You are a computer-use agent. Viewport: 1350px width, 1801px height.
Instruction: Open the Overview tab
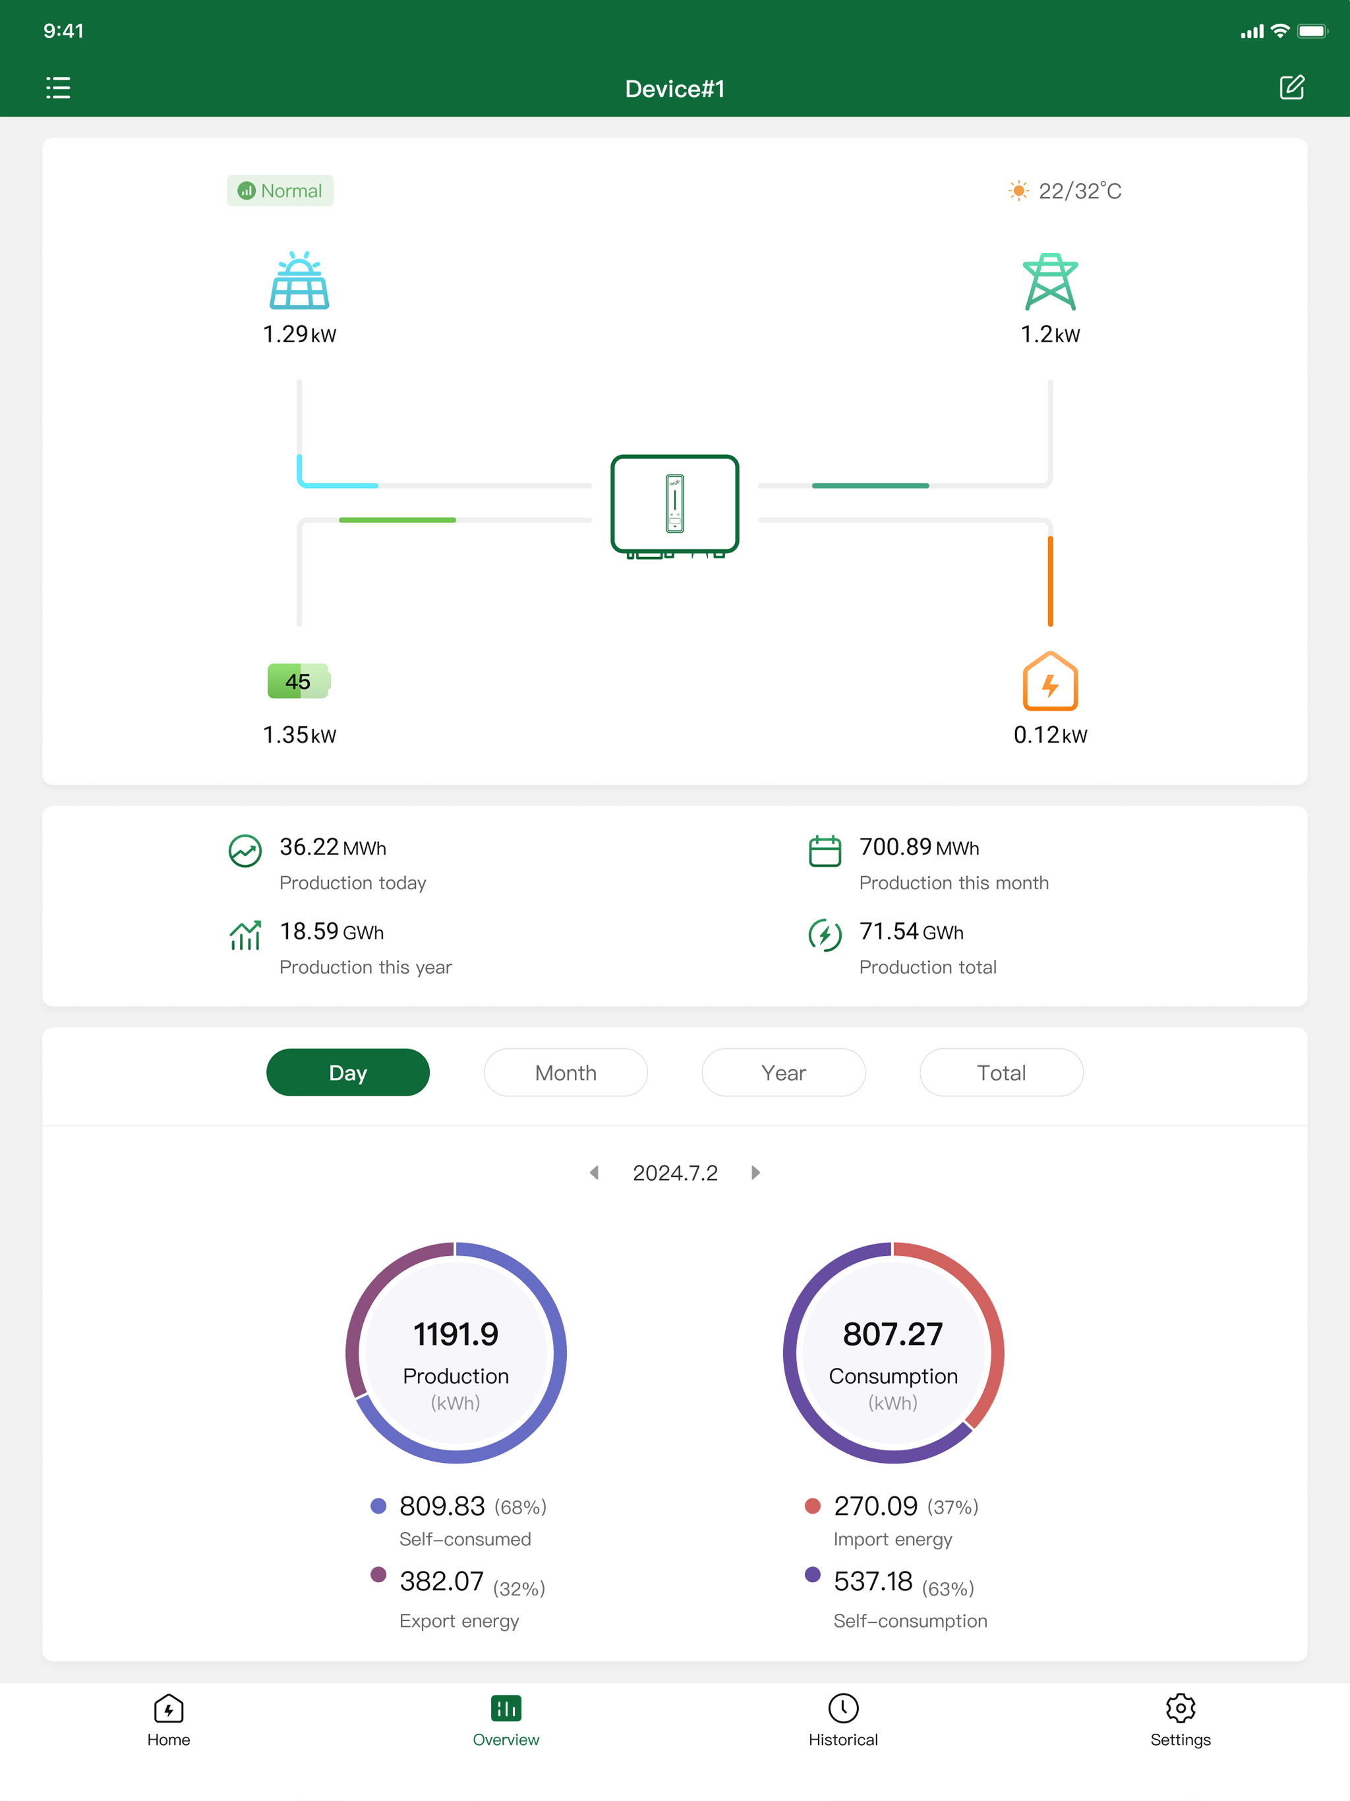(506, 1721)
